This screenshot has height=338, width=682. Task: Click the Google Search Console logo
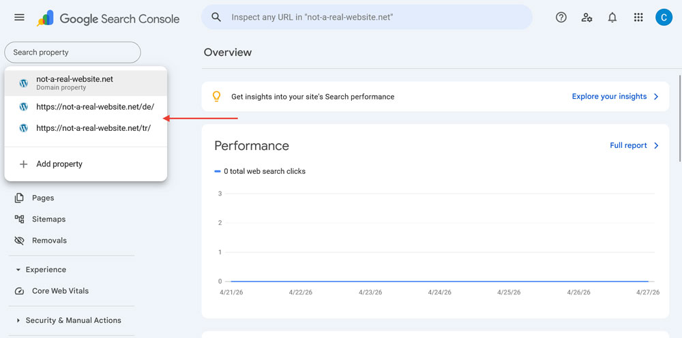point(108,18)
